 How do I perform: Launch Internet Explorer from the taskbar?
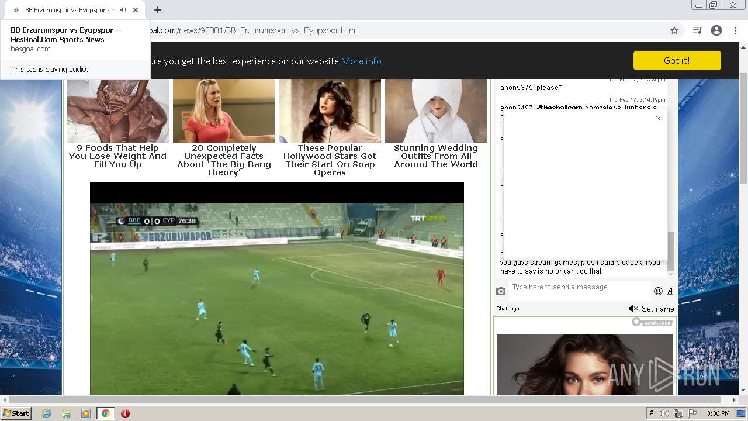tap(46, 413)
